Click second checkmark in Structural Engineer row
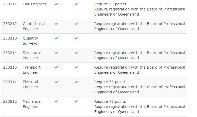Image resolution: width=197 pixels, height=117 pixels. [76, 53]
